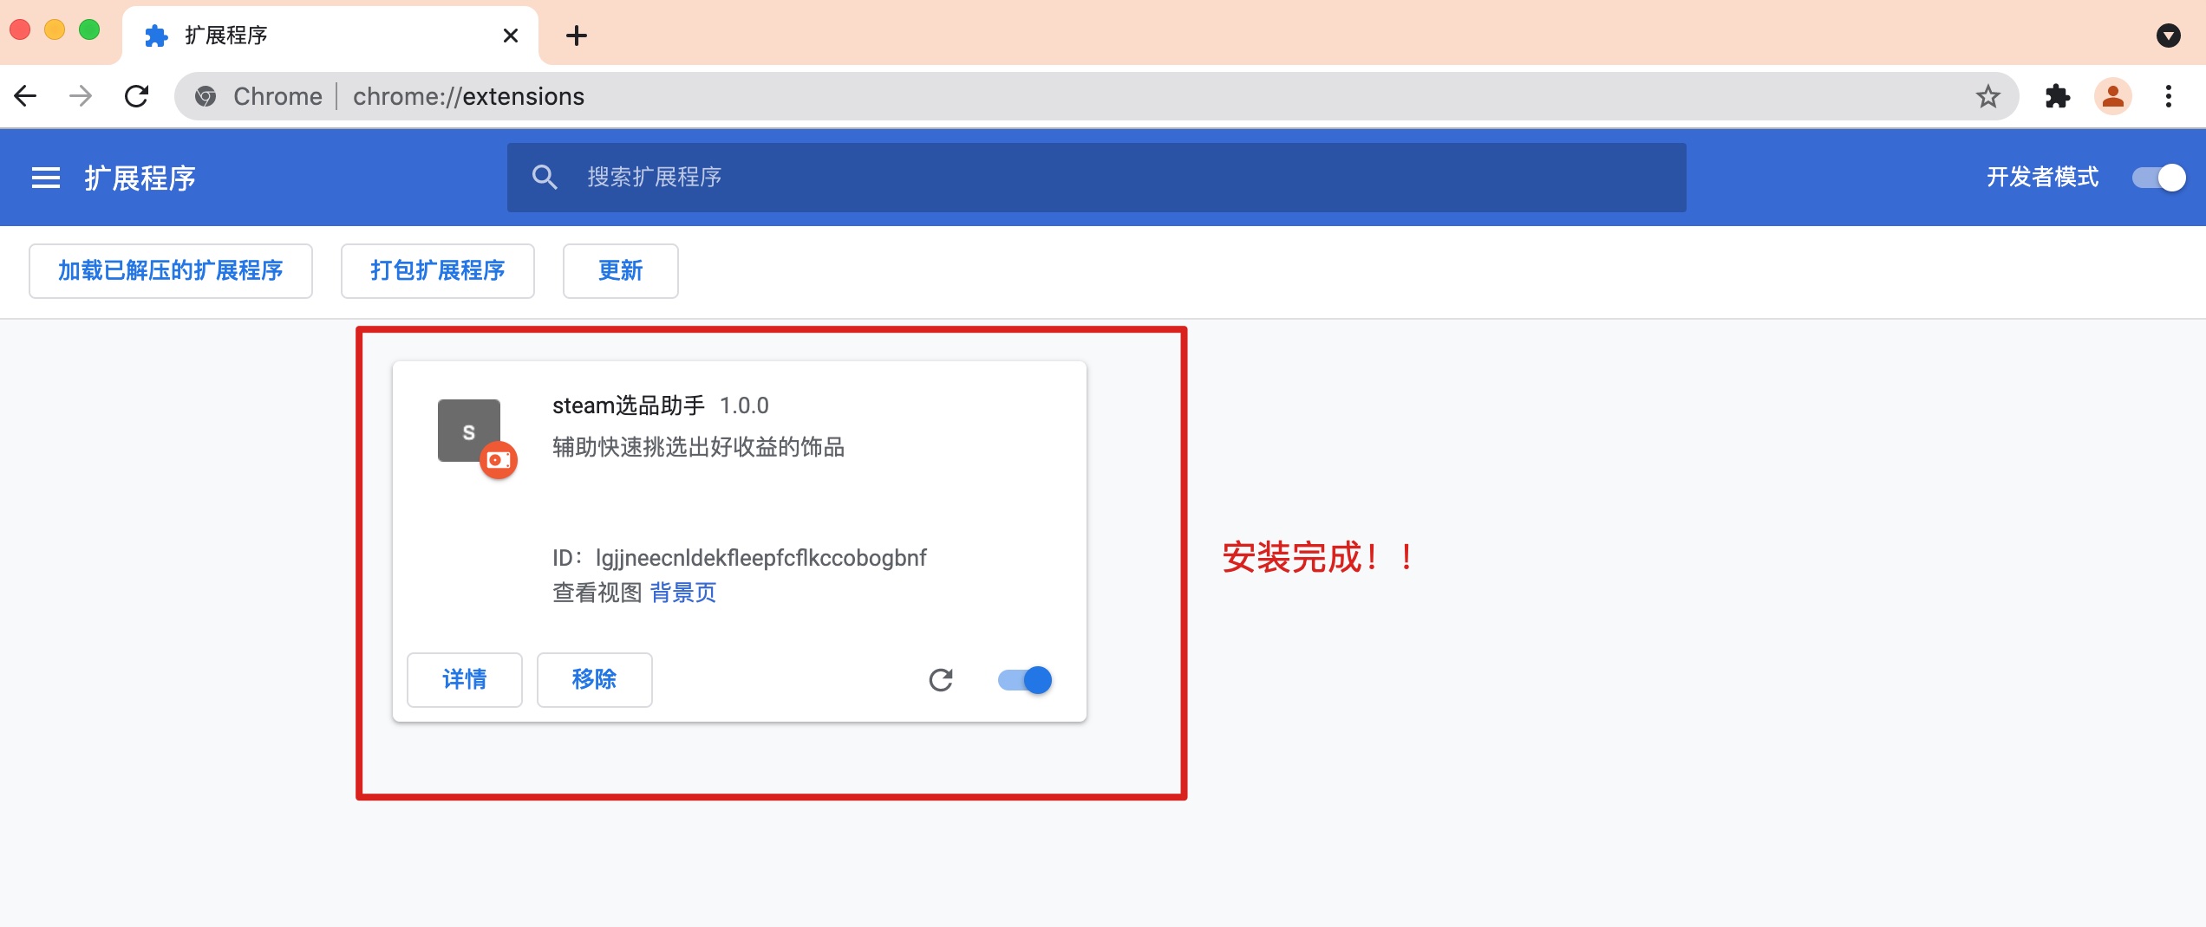Image resolution: width=2206 pixels, height=927 pixels.
Task: Turn off 开发者模式 toggle
Action: [x=2158, y=178]
